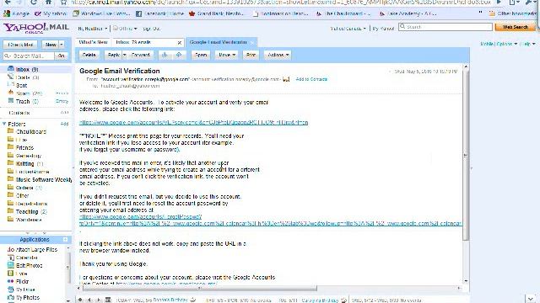
Task: Click the calendar icon in the bottom status bar
Action: [108, 300]
